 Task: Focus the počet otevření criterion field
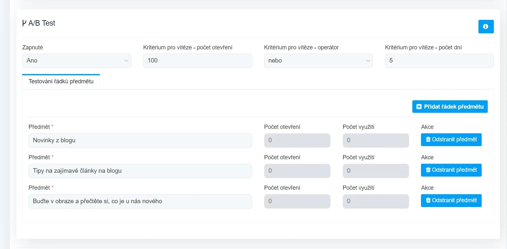pos(197,61)
